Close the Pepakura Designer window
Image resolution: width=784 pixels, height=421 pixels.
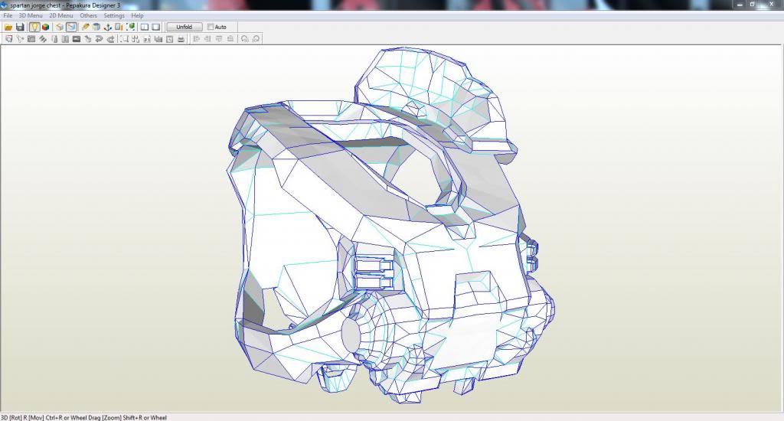tap(770, 5)
